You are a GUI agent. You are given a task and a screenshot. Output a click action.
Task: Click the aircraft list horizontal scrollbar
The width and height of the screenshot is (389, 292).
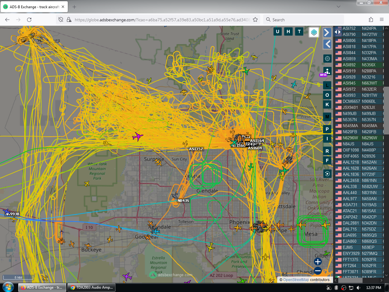350,280
